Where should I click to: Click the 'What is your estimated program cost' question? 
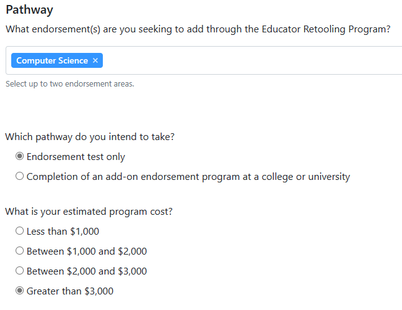(x=89, y=212)
